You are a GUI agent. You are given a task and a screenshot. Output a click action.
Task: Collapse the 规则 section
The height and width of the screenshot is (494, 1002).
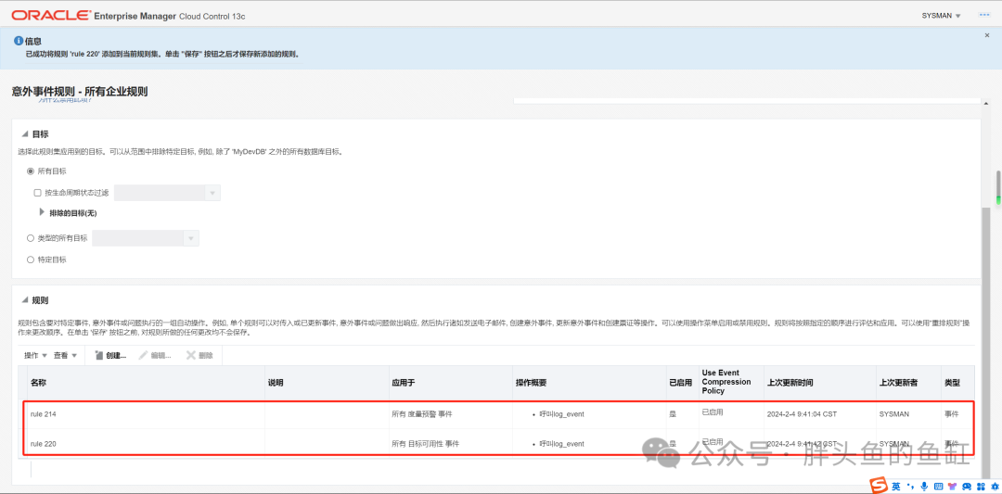pyautogui.click(x=26, y=300)
